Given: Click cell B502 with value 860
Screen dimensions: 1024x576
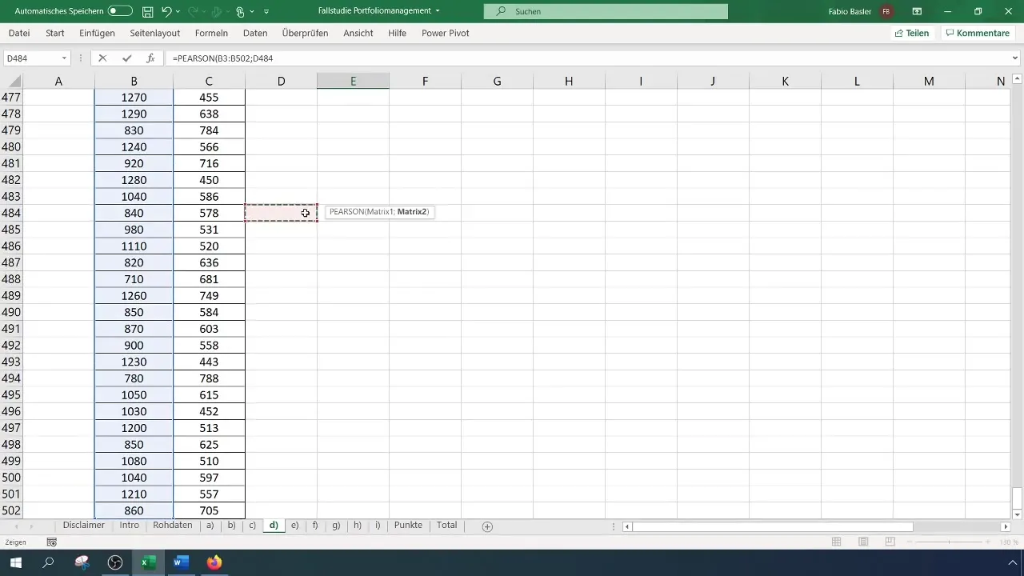Looking at the screenshot, I should (x=134, y=510).
